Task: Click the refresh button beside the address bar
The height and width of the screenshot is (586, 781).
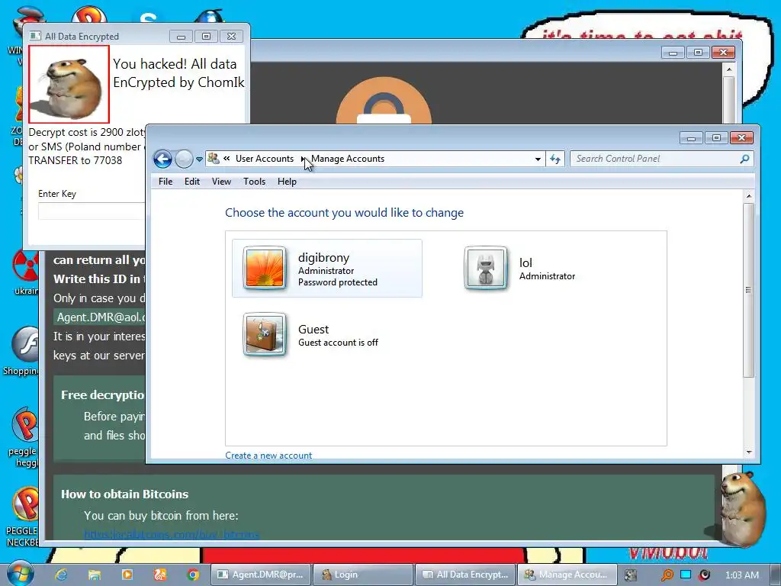Action: [x=555, y=159]
